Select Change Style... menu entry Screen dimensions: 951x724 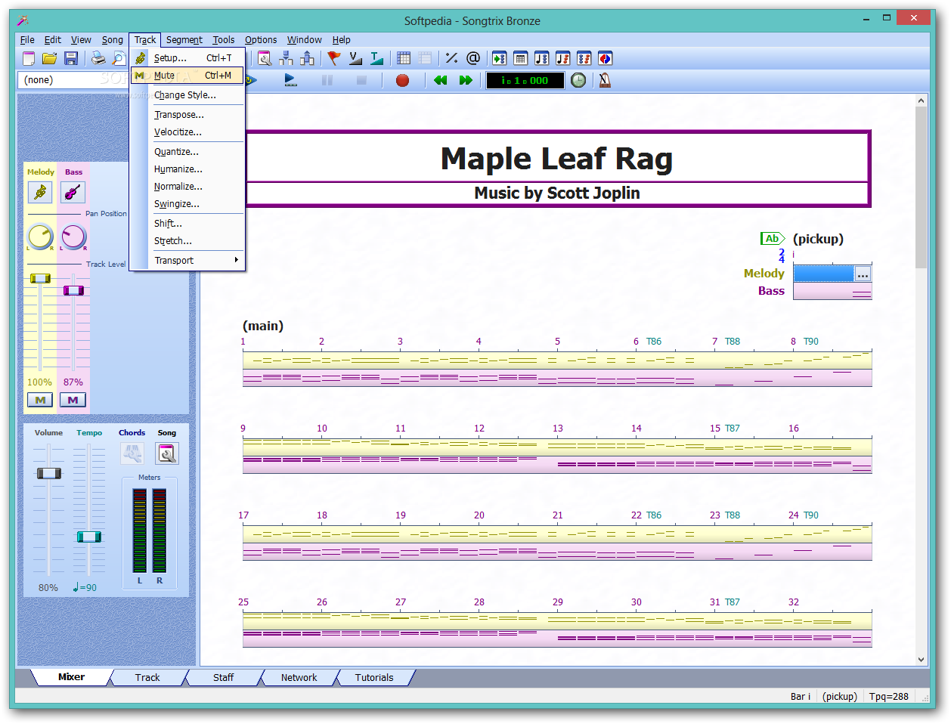187,94
